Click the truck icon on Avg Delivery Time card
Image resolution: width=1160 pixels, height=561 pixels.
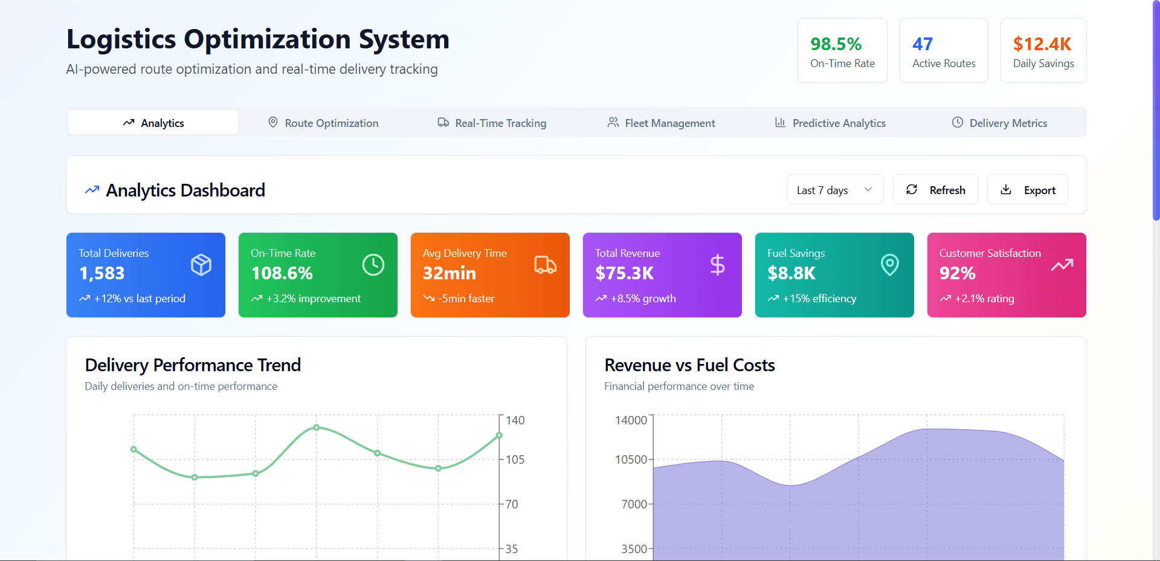pyautogui.click(x=546, y=264)
